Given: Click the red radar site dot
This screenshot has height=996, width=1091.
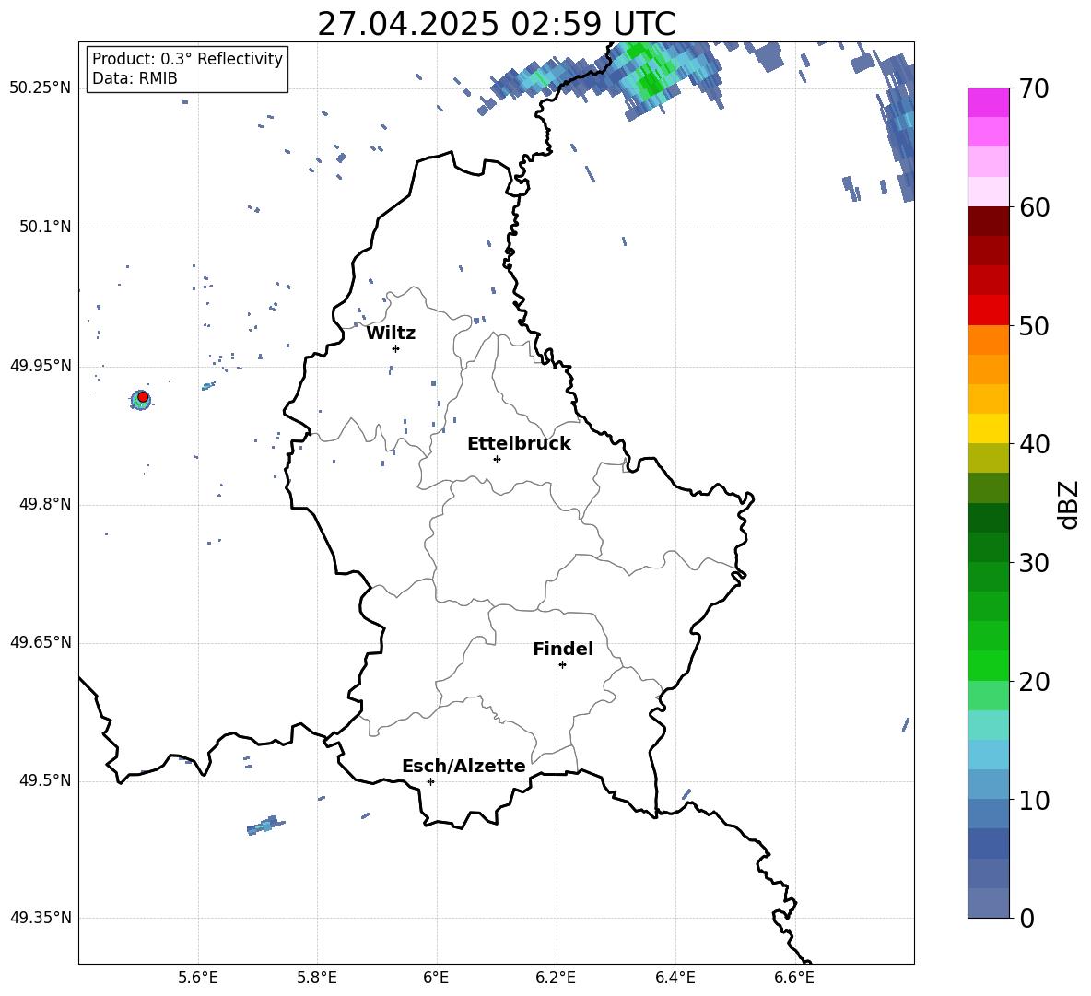Looking at the screenshot, I should (x=143, y=397).
